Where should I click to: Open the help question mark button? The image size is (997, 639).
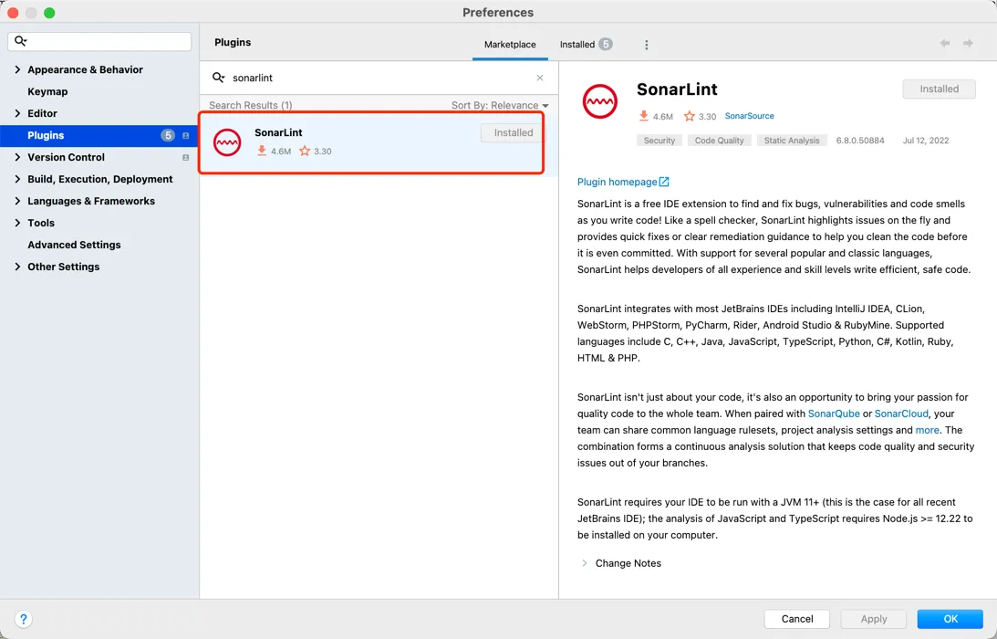click(24, 619)
